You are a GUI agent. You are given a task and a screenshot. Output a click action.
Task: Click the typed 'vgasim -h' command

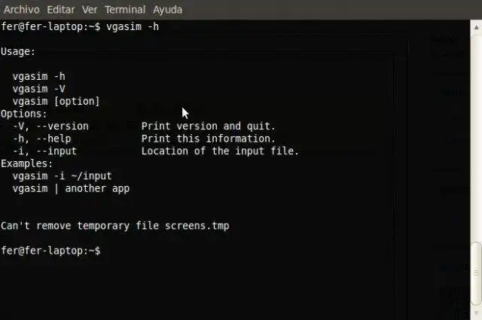pos(133,26)
